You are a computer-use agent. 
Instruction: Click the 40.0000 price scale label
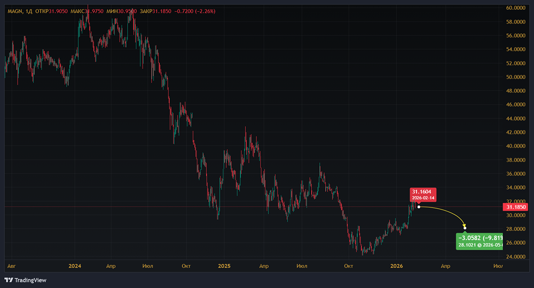(x=516, y=146)
